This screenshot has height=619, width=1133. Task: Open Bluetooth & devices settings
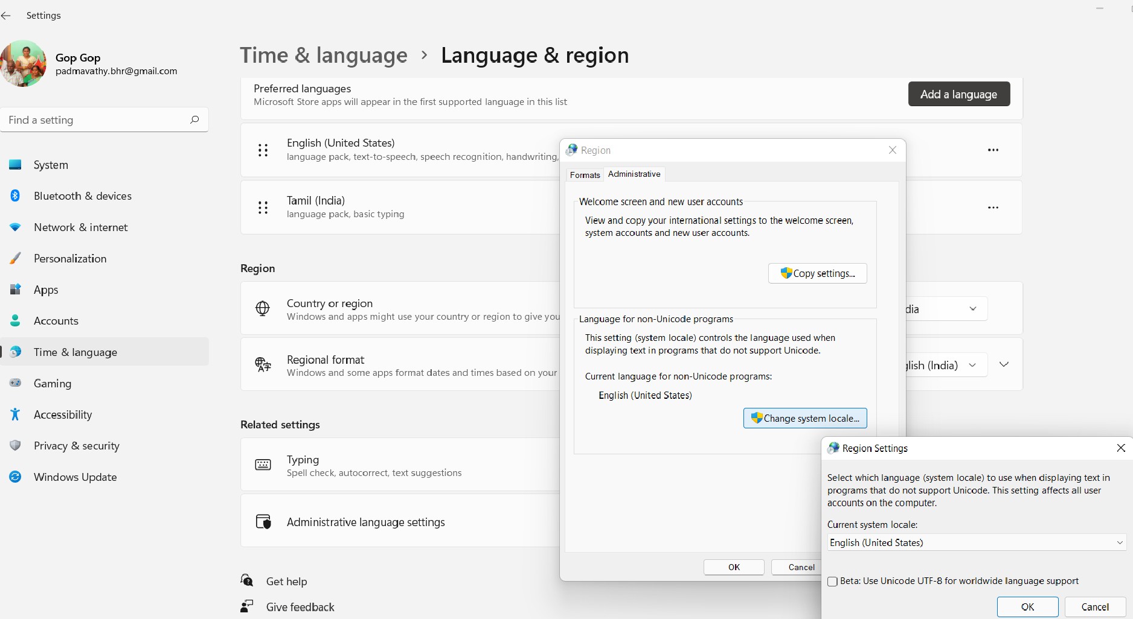[104, 196]
